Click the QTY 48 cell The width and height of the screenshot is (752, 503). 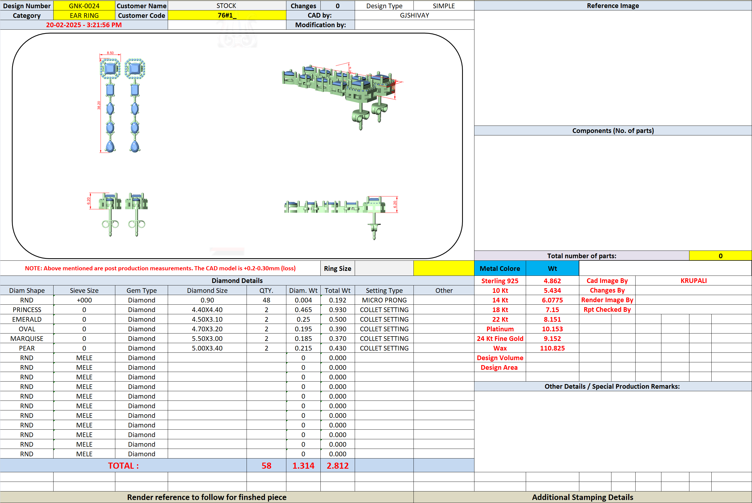click(x=266, y=300)
